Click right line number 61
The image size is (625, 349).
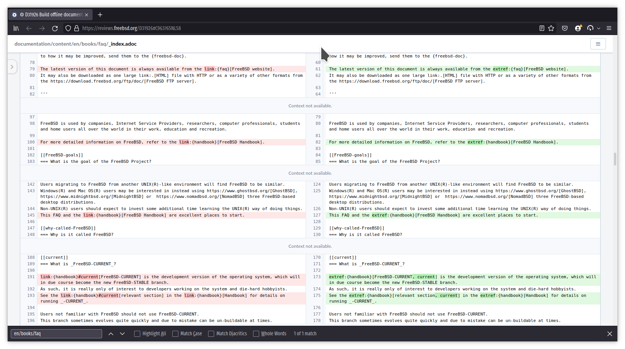318,69
